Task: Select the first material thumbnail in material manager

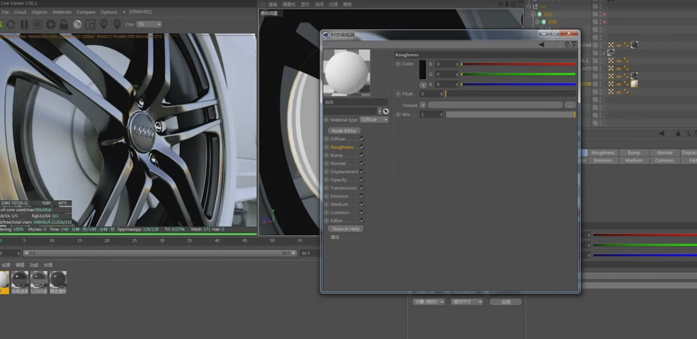Action: pyautogui.click(x=4, y=282)
